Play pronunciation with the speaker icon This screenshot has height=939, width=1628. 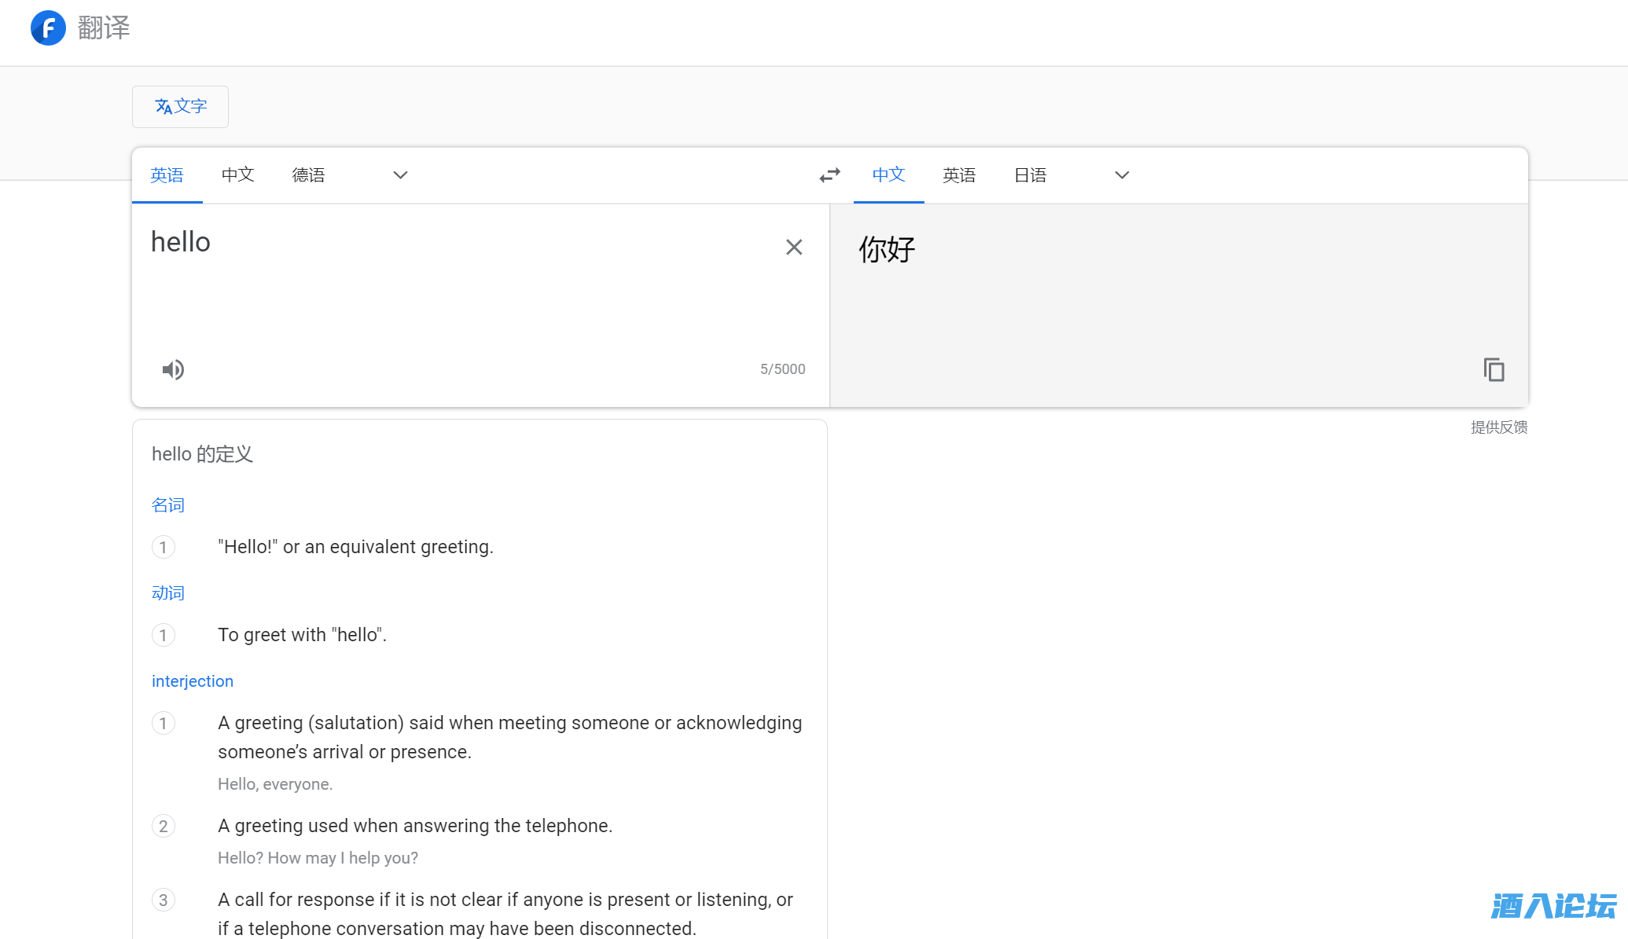point(173,369)
